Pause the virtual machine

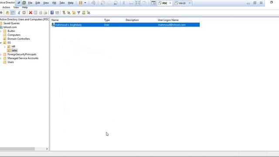pyautogui.click(x=81, y=3)
